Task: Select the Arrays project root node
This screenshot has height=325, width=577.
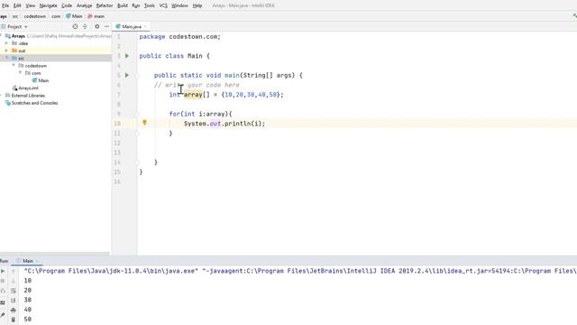Action: [18, 36]
